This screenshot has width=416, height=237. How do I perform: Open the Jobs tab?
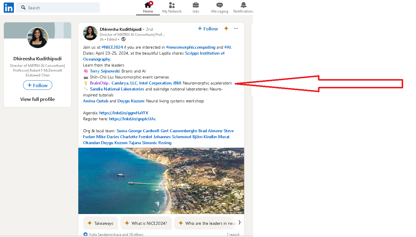point(196,7)
